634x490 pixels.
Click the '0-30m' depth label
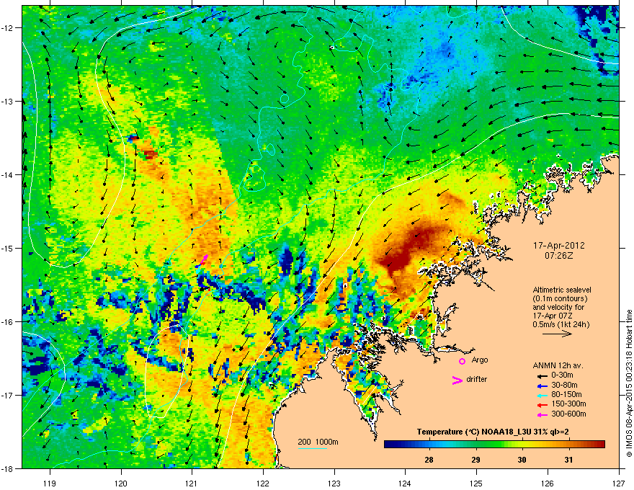click(562, 375)
